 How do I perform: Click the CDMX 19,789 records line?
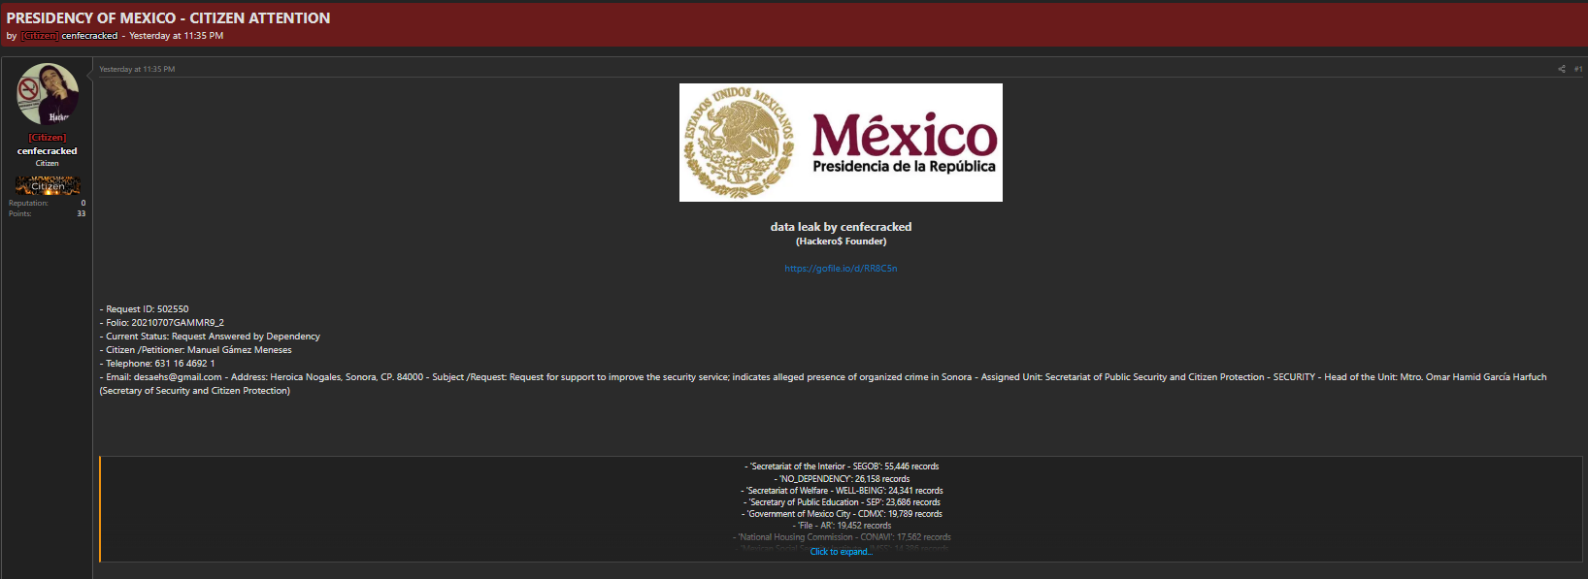[x=841, y=514]
